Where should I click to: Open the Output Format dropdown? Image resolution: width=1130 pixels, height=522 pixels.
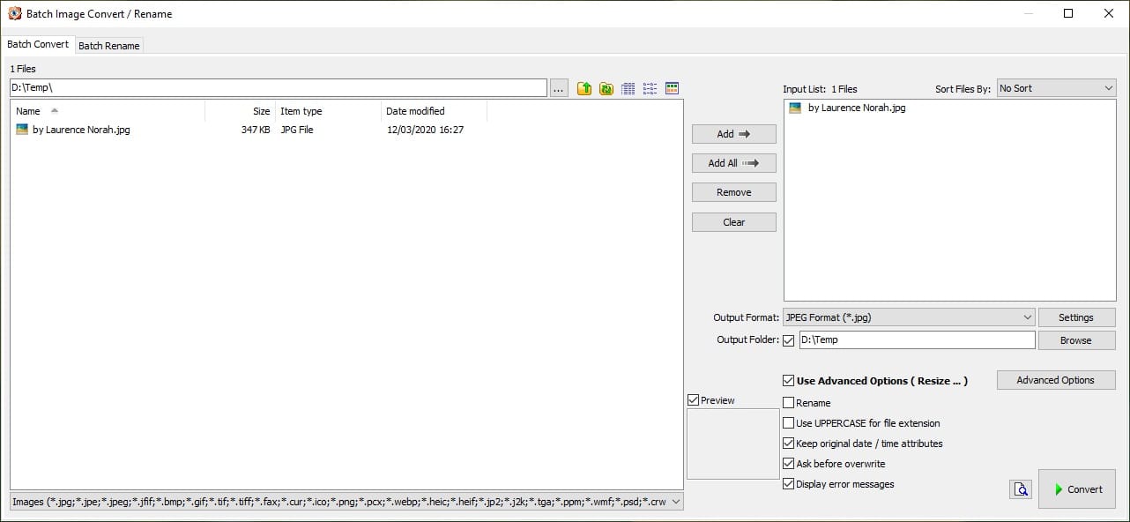tap(1027, 317)
